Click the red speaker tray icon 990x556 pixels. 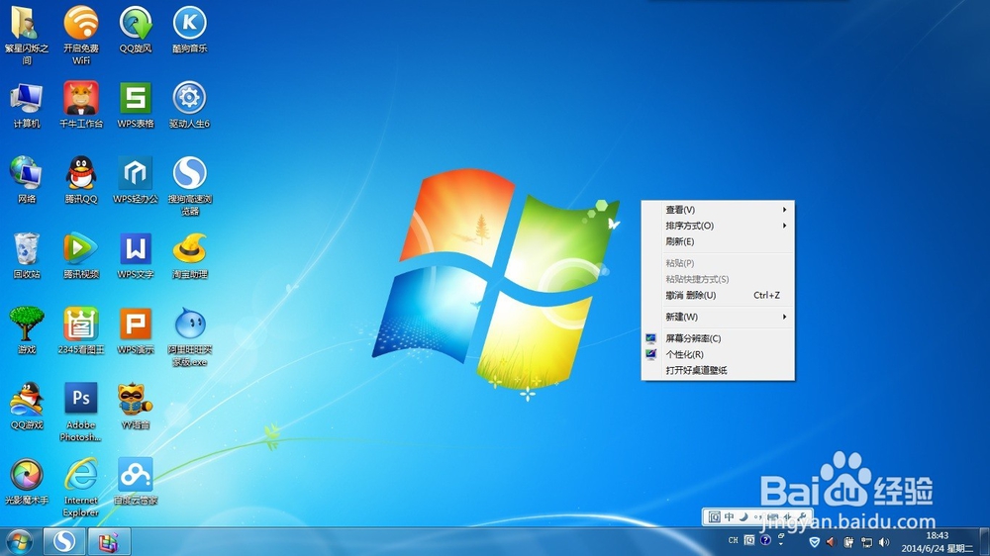coord(831,542)
